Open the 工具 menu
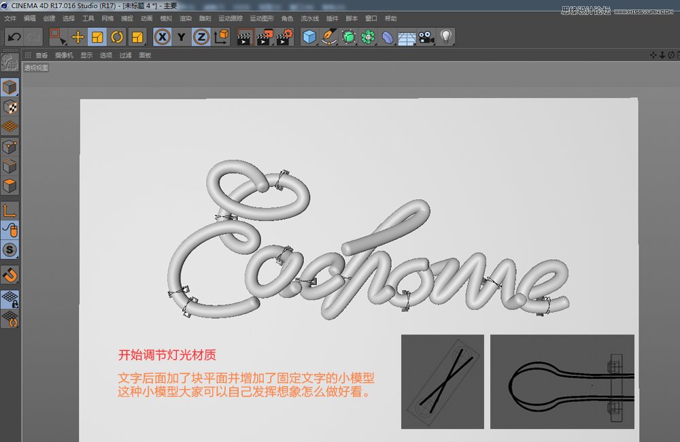The height and width of the screenshot is (442, 680). point(88,18)
